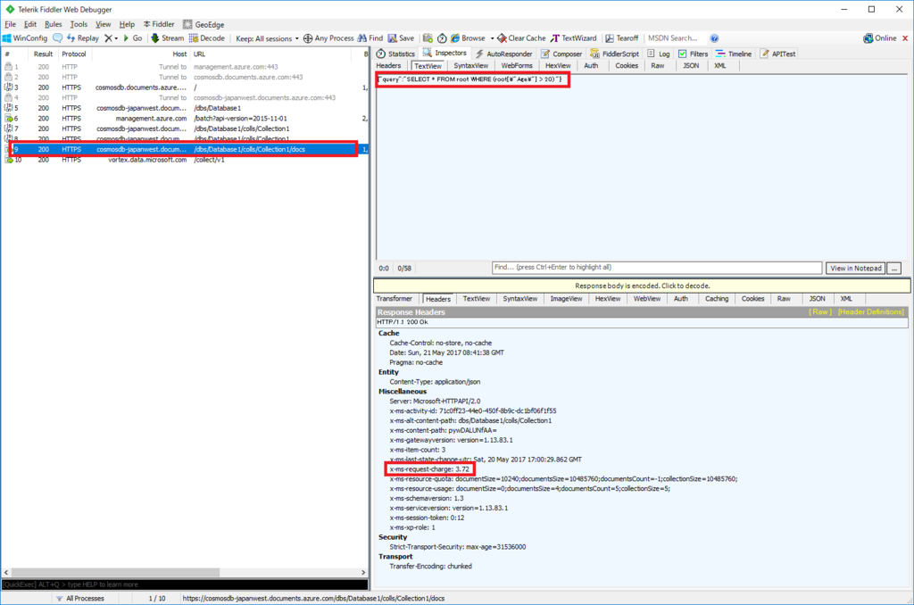Select the response ImageView tab
914x605 pixels.
tap(566, 298)
